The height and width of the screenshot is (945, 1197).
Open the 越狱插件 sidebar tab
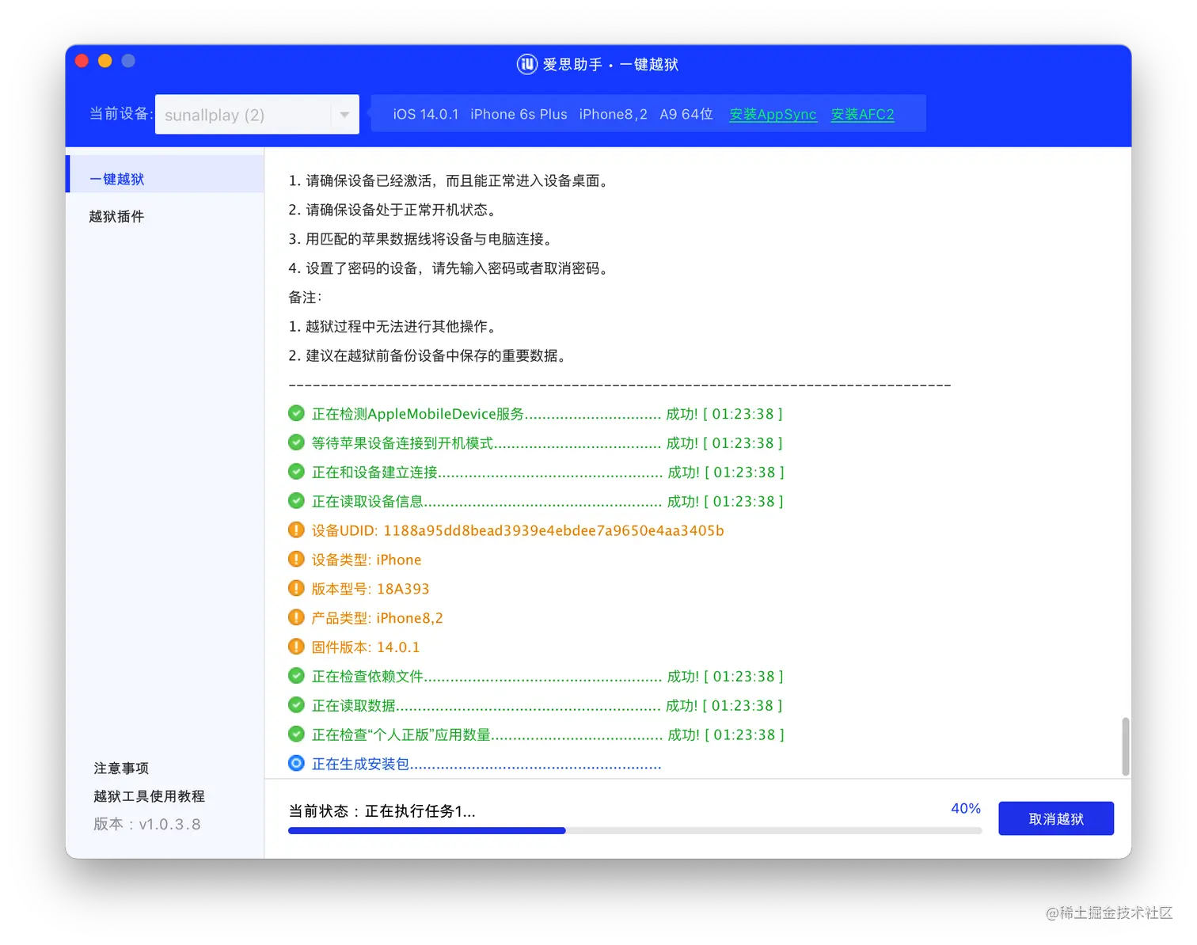(116, 217)
